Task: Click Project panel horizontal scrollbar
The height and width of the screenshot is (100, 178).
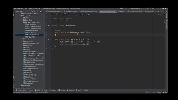Action: 23,88
